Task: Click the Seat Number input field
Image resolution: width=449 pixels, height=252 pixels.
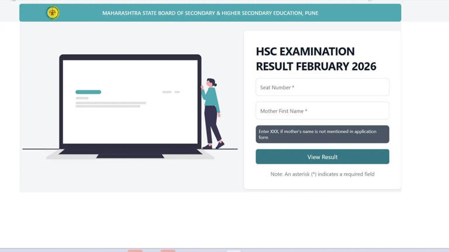Action: [x=323, y=87]
